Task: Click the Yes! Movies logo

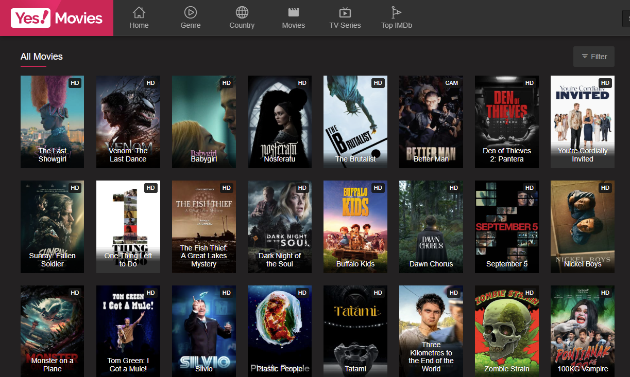Action: click(57, 18)
